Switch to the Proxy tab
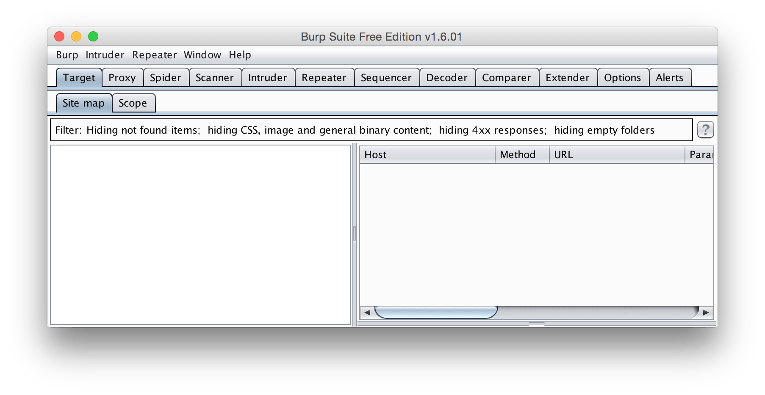This screenshot has width=765, height=395. coord(122,77)
